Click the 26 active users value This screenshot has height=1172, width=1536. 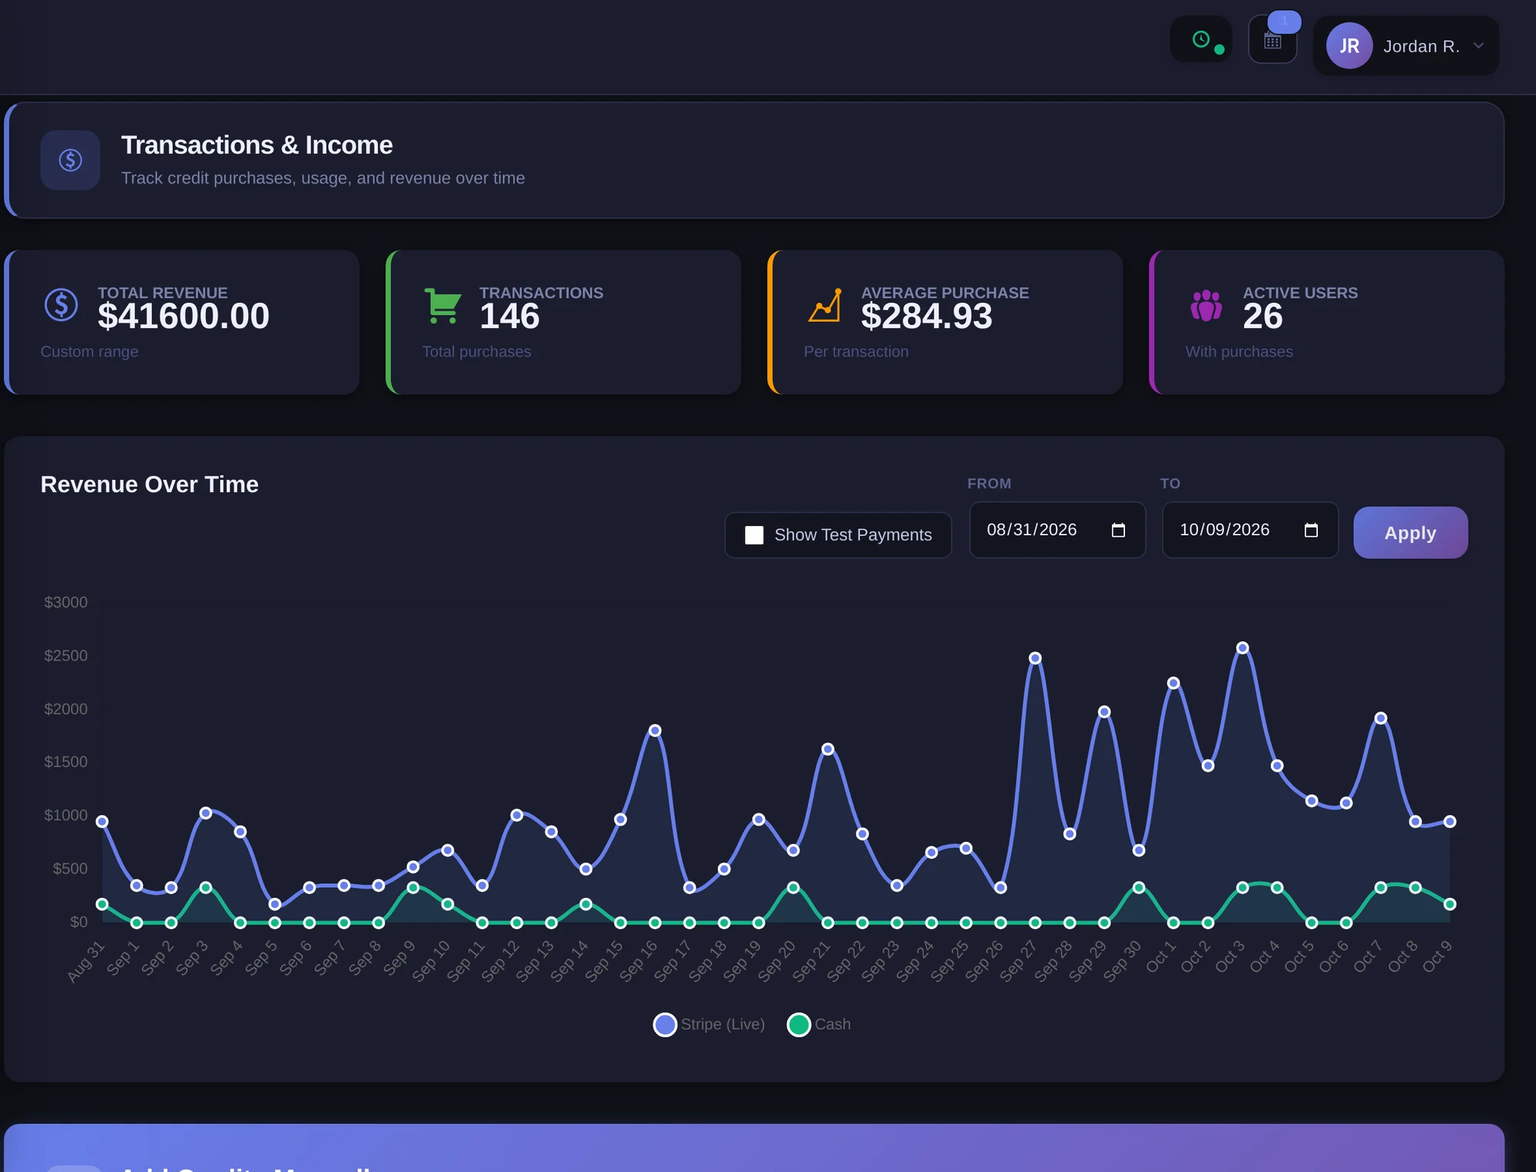[x=1263, y=316]
